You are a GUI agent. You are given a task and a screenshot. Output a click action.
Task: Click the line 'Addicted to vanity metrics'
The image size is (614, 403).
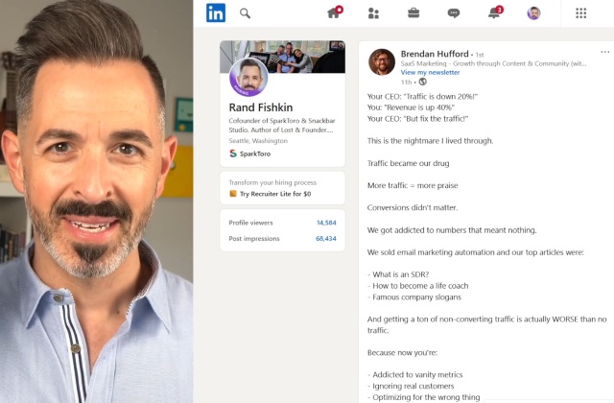[417, 375]
